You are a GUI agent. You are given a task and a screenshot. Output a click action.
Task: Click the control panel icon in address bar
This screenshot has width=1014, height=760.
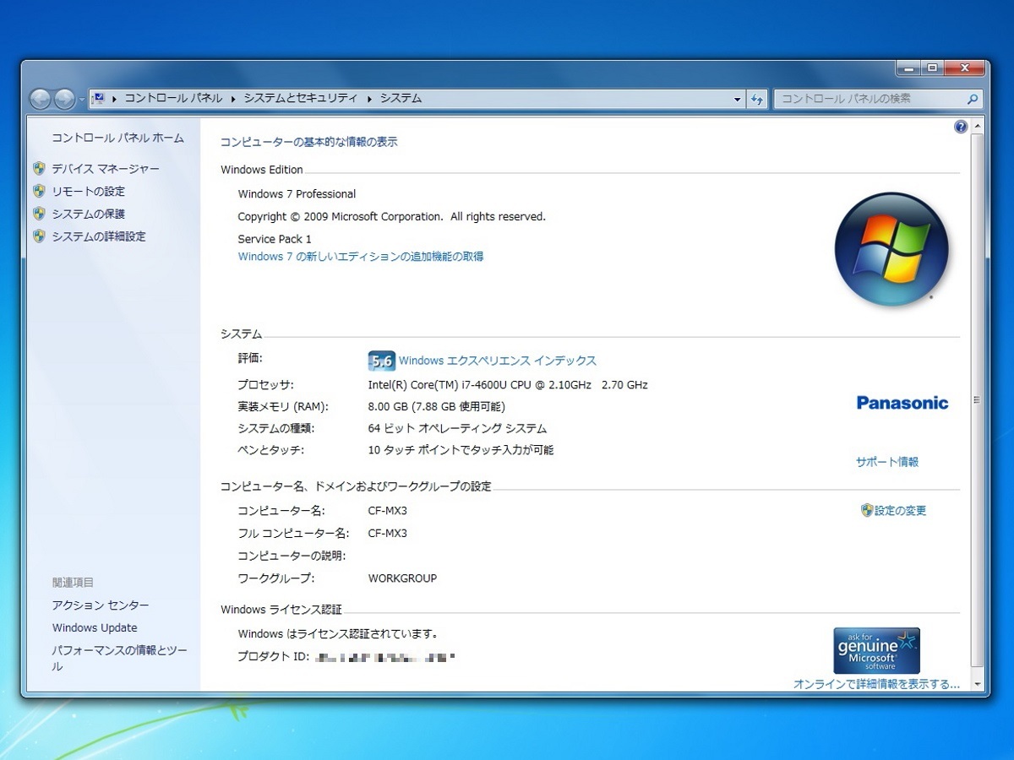coord(98,98)
